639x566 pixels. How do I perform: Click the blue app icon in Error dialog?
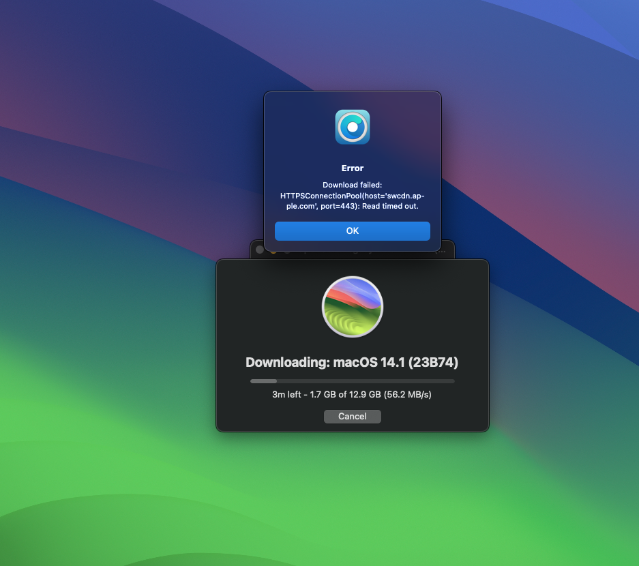point(352,127)
